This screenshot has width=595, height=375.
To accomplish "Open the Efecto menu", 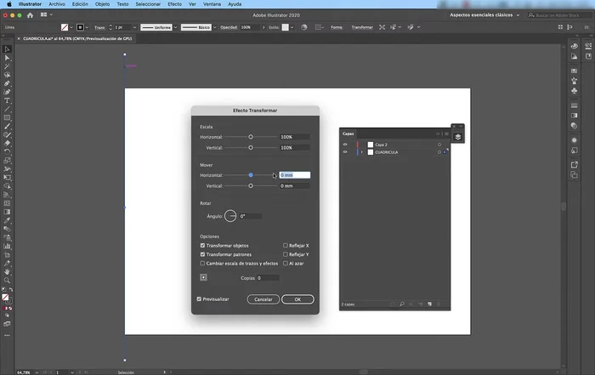I will pos(174,4).
